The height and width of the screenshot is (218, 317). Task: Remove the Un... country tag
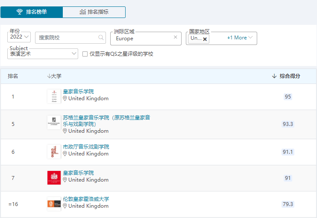[x=205, y=39]
